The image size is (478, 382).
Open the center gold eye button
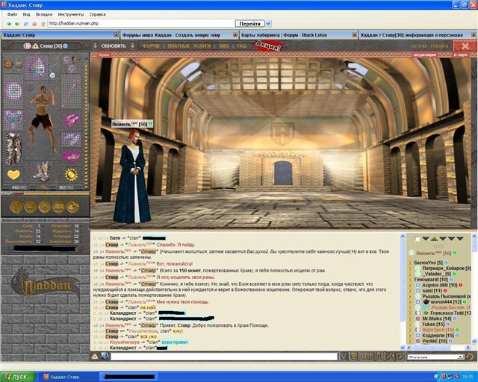(45, 207)
